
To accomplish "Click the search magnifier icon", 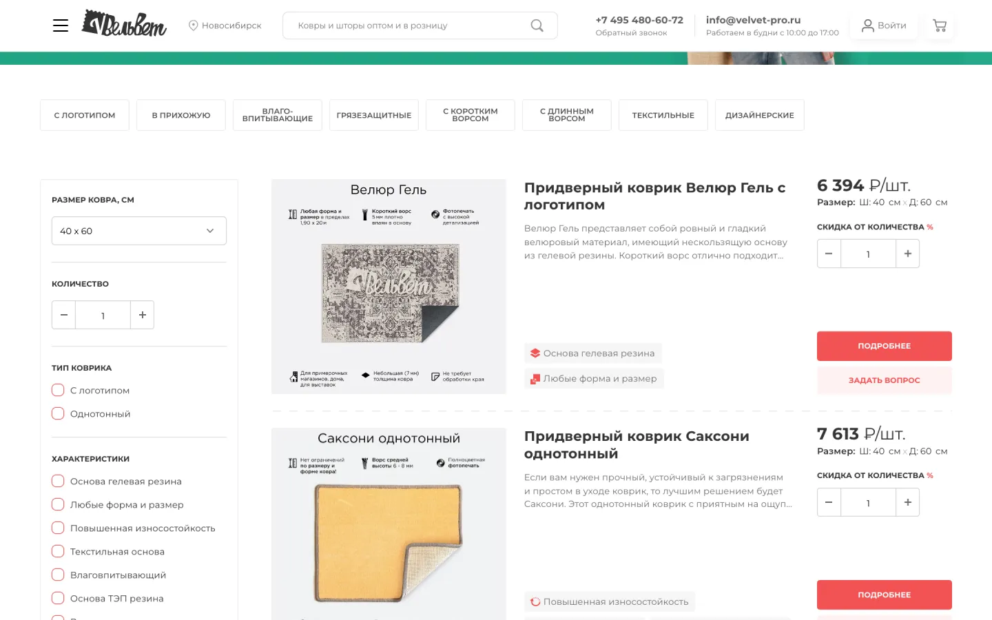I will pyautogui.click(x=537, y=25).
